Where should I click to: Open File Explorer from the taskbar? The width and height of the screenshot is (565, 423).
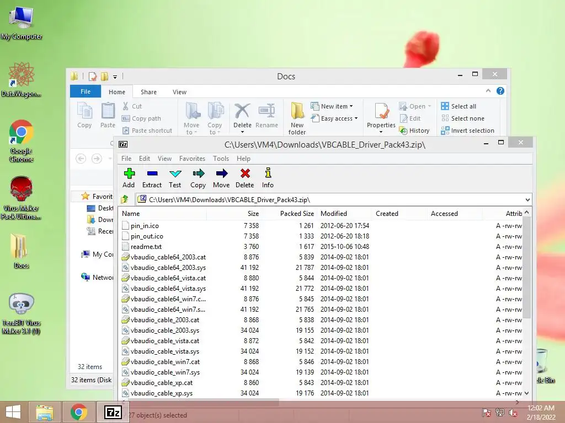point(44,412)
